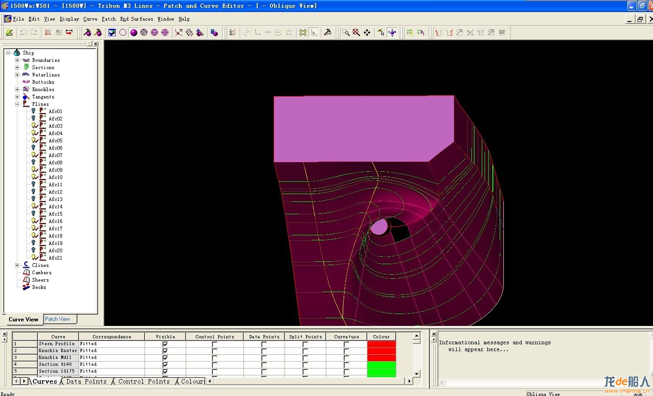Enable Curvature for Stern Profile row

point(346,344)
